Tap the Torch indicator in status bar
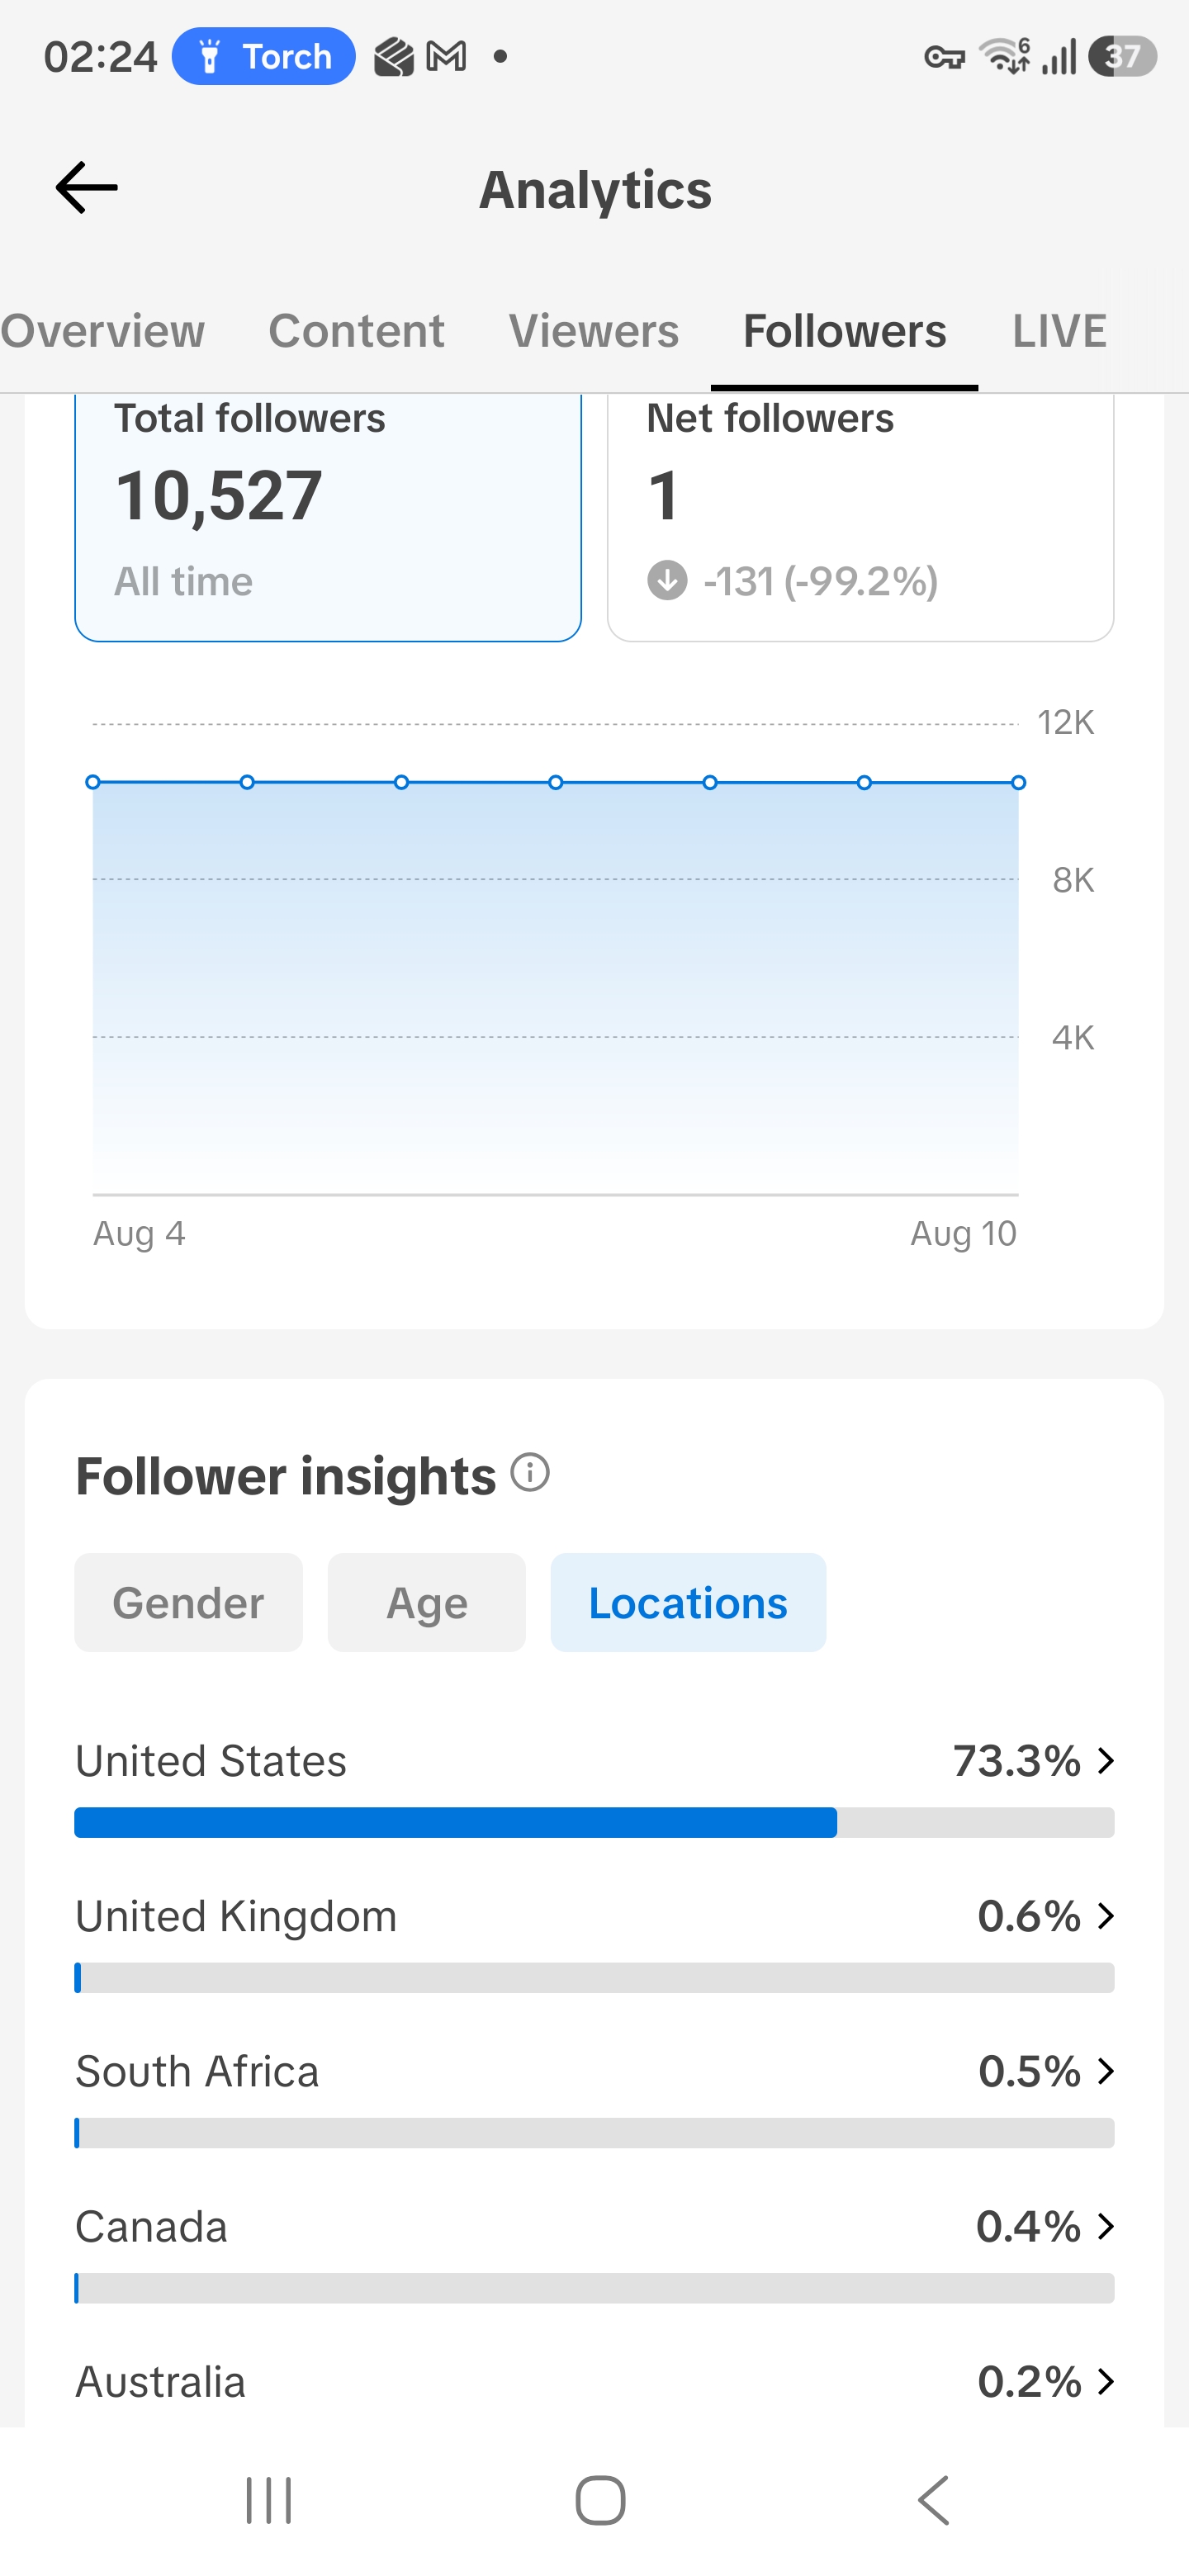 (264, 57)
